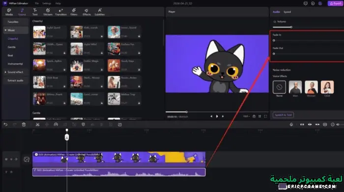Select the Joyful Quest track thumbnail
The height and width of the screenshot is (192, 344).
[39, 32]
